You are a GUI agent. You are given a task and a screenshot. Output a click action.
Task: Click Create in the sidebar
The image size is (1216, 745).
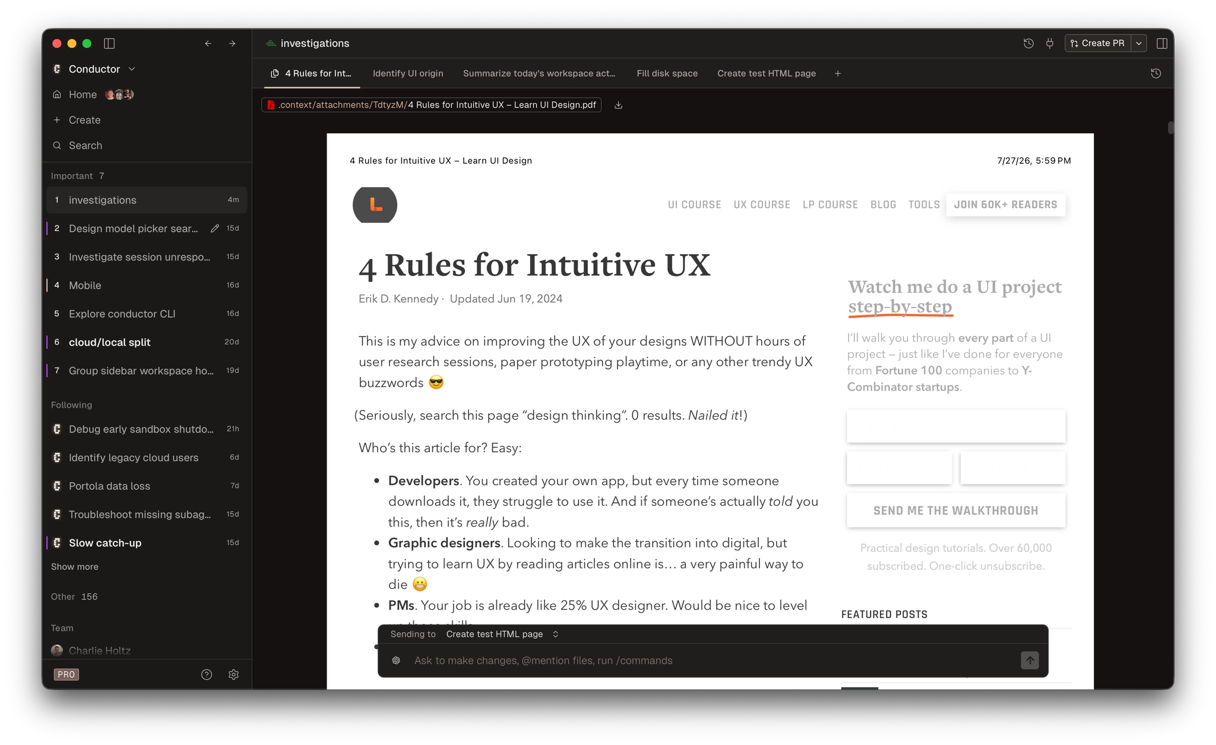[x=84, y=120]
